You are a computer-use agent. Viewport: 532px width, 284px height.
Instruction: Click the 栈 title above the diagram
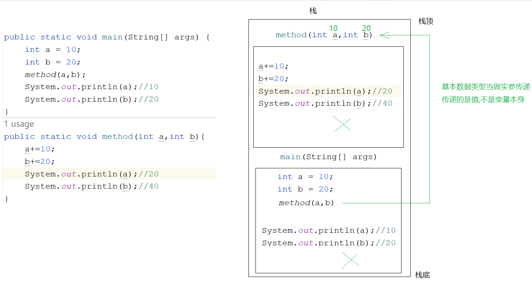[313, 11]
